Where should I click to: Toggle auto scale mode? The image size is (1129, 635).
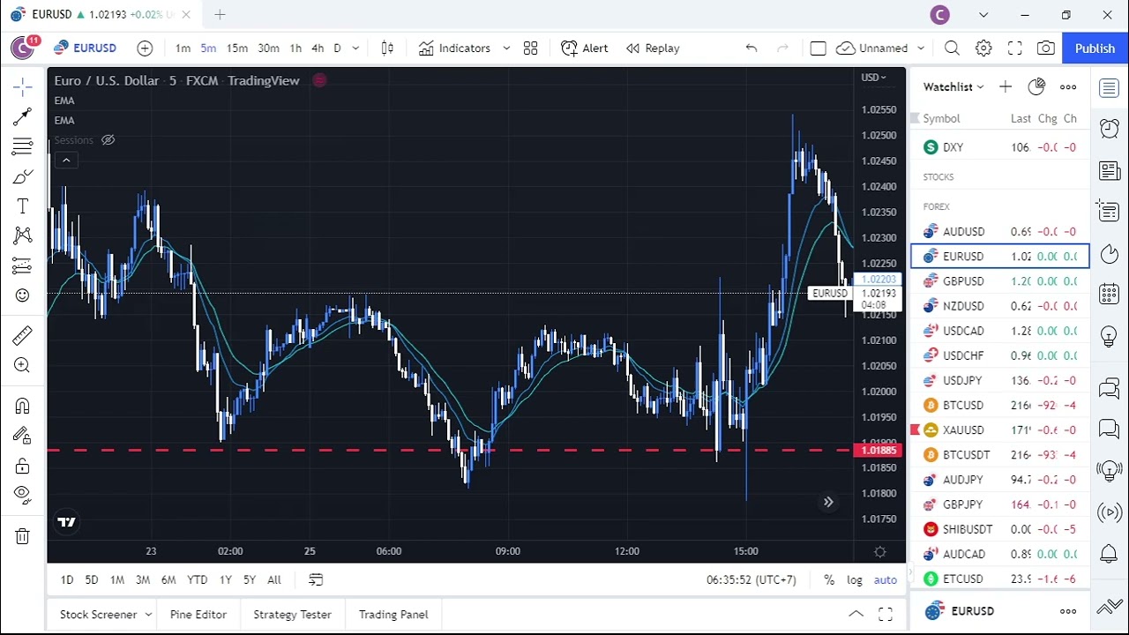[885, 579]
